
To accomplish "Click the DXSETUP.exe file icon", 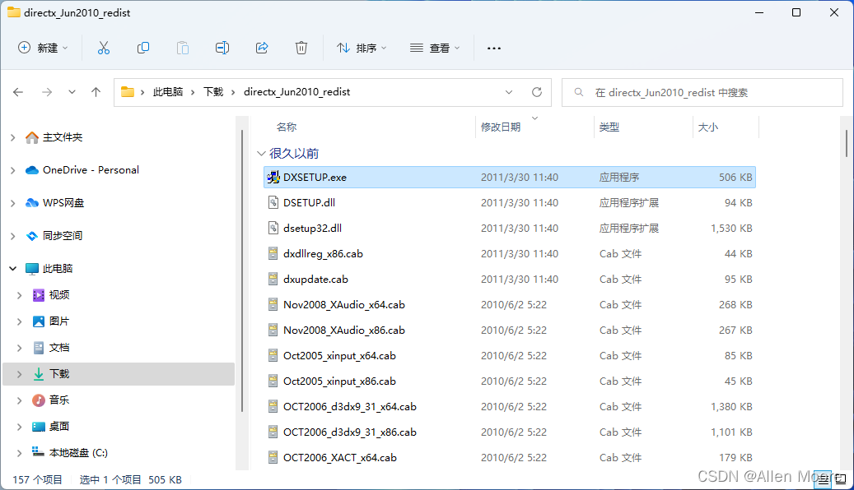I will coord(273,177).
